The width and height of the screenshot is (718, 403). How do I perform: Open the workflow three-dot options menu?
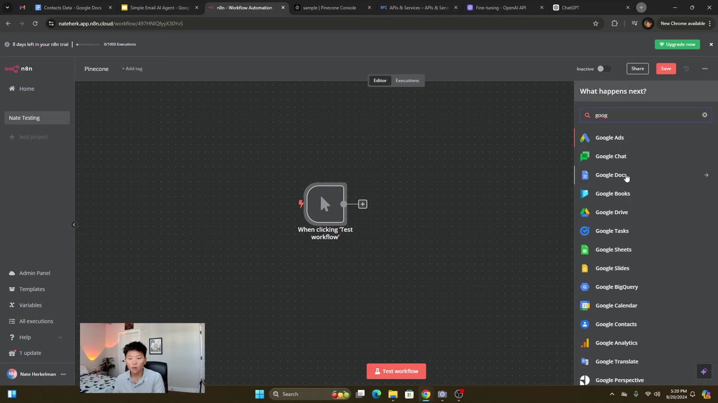[x=705, y=69]
